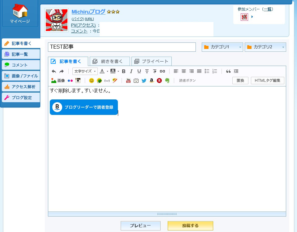Viewport: 297px width, 232px height.
Task: Insert a bulleted list
Action: (207, 71)
